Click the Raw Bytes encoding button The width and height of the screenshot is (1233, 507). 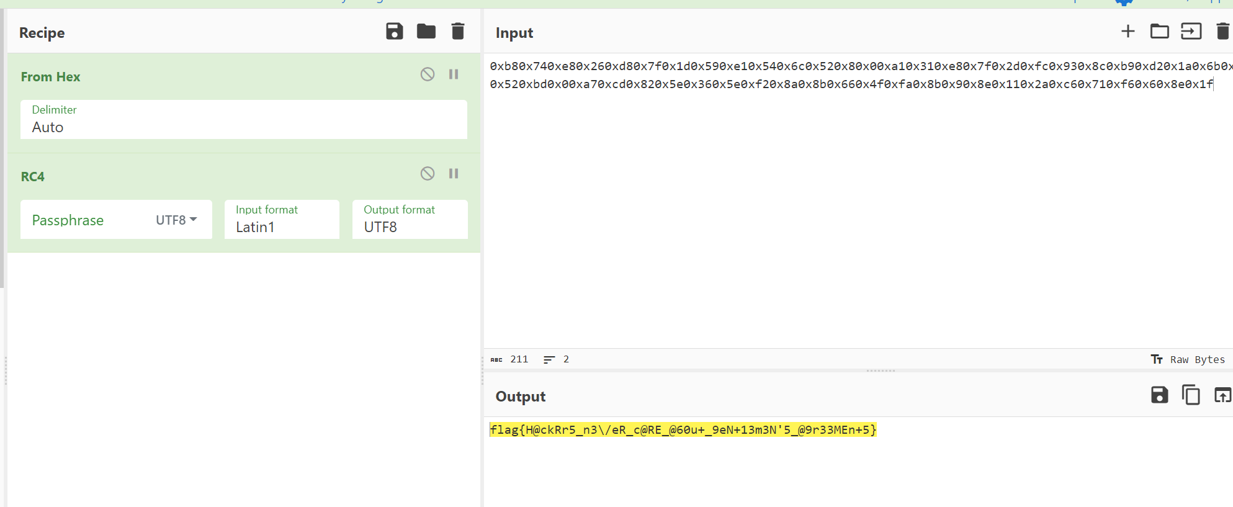(x=1188, y=360)
